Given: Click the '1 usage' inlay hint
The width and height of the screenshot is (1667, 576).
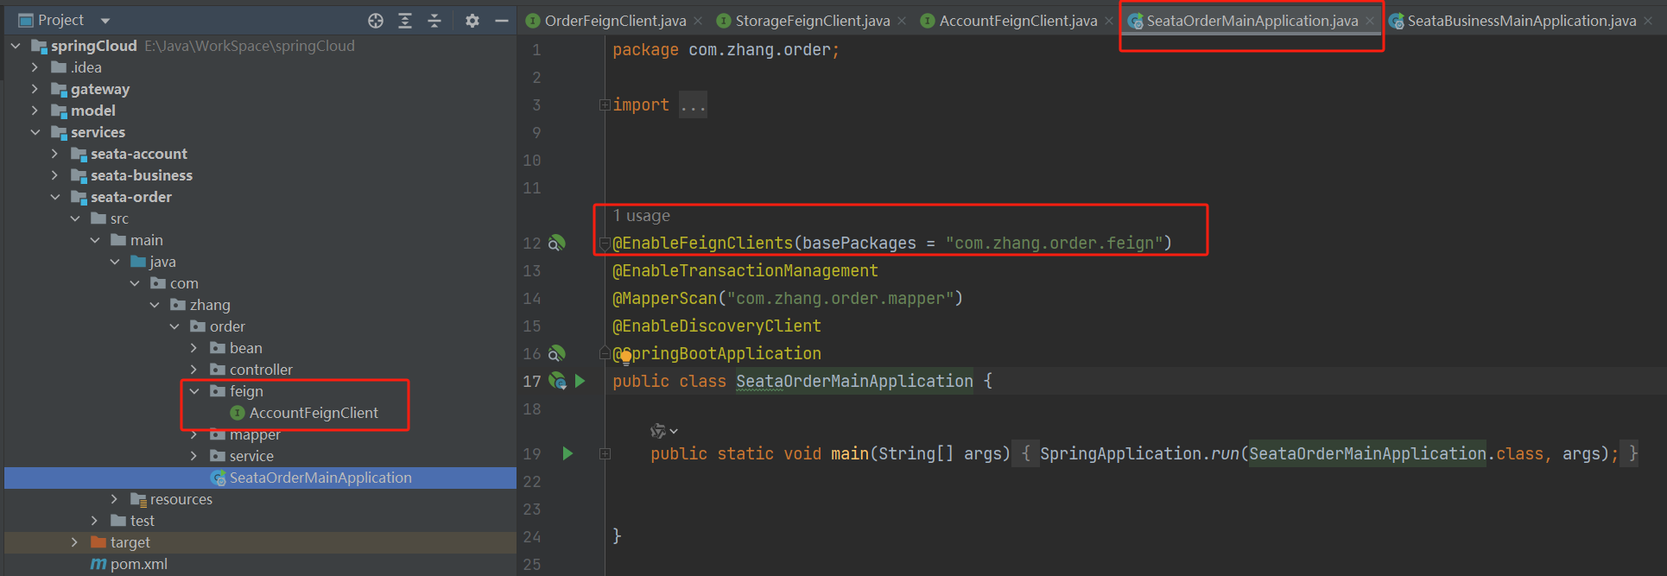Looking at the screenshot, I should click(641, 216).
